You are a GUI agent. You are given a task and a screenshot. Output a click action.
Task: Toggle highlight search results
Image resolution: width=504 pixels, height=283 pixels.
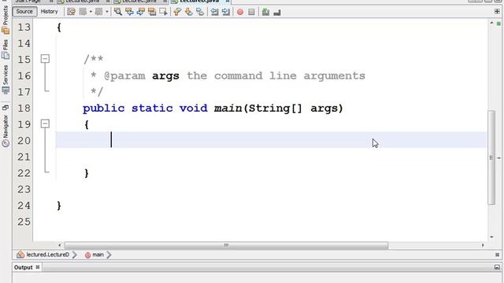152,12
